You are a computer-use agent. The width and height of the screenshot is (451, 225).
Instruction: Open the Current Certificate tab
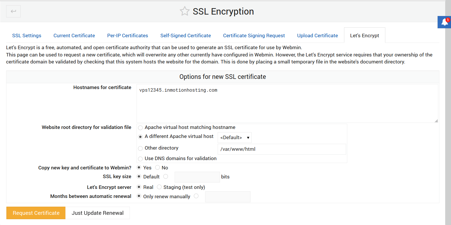click(x=74, y=36)
